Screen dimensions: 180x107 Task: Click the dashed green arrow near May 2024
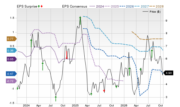pos(42,66)
